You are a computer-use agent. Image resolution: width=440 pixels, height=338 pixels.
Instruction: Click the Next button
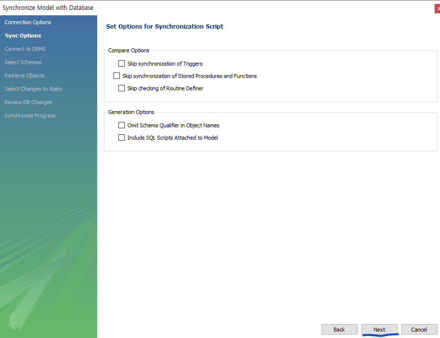coord(379,330)
